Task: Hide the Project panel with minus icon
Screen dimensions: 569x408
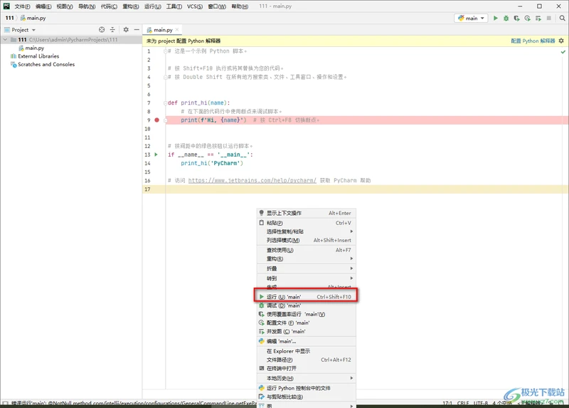Action: tap(137, 30)
